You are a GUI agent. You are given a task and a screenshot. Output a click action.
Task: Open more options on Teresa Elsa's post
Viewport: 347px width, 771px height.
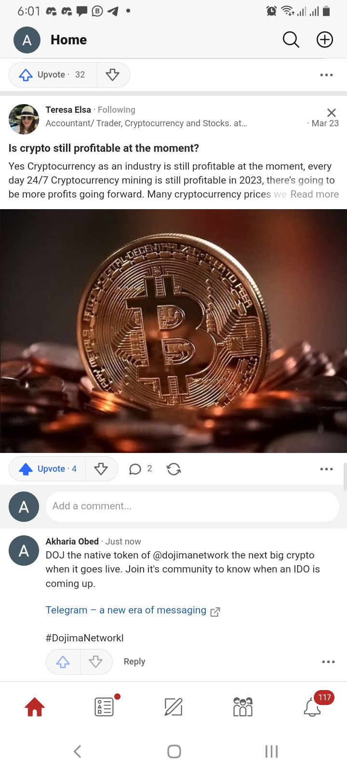coord(326,469)
